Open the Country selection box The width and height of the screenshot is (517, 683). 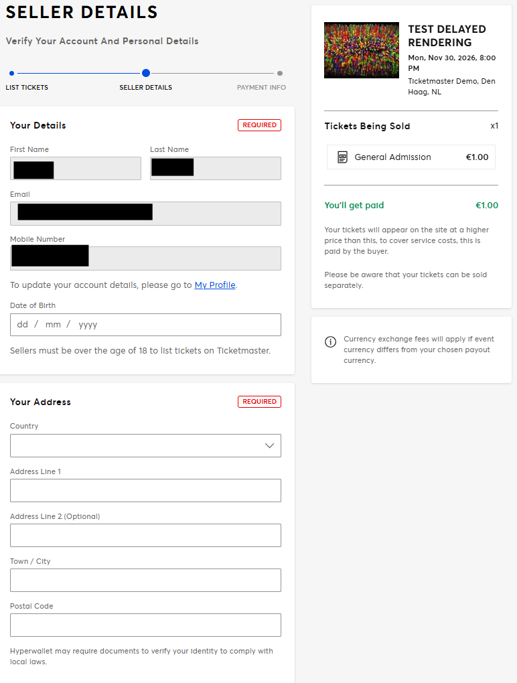(145, 446)
